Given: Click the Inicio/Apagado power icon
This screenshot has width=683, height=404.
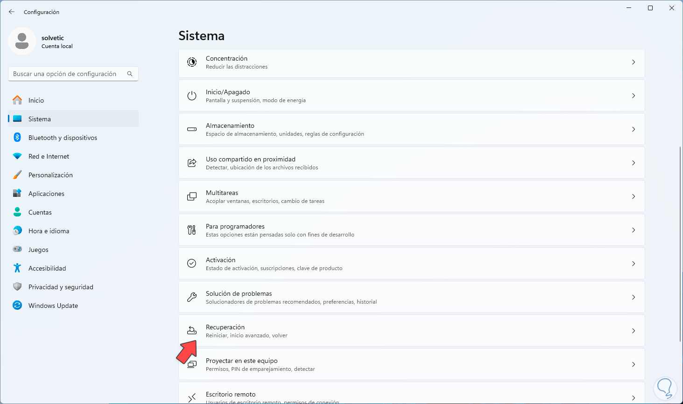Looking at the screenshot, I should [192, 96].
